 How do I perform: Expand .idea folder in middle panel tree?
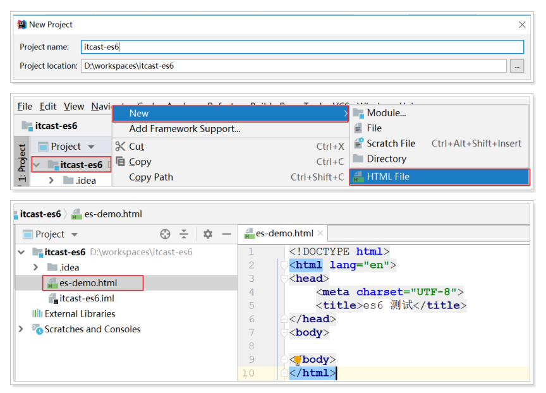tap(51, 180)
